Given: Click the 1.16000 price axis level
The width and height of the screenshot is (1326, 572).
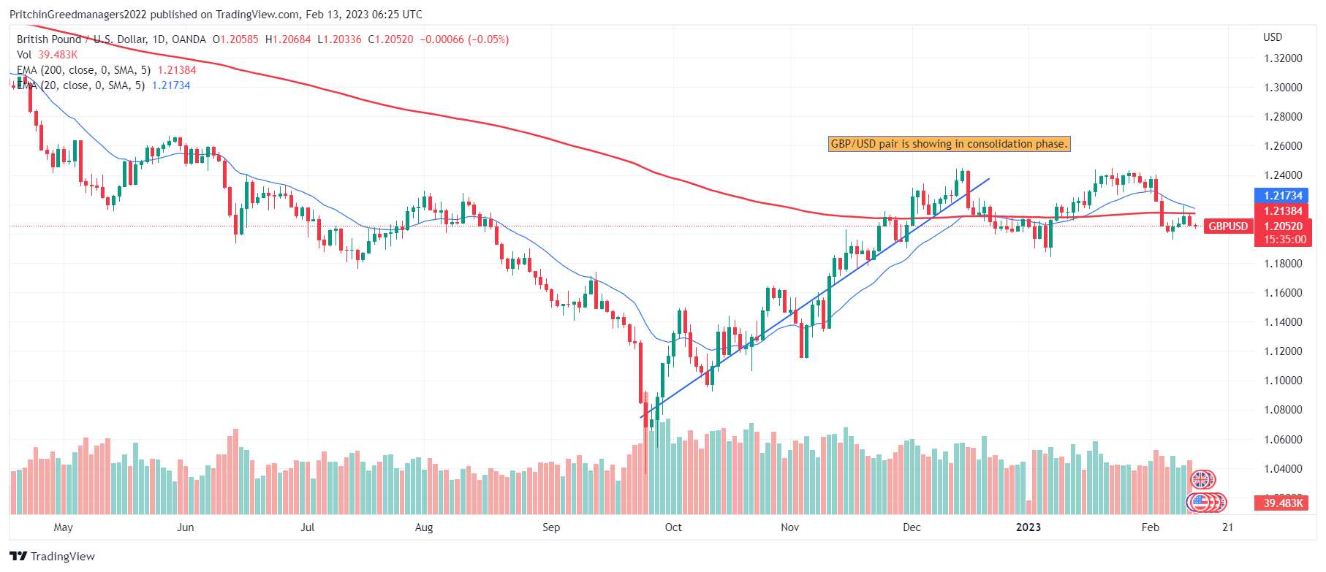Looking at the screenshot, I should pos(1283,293).
